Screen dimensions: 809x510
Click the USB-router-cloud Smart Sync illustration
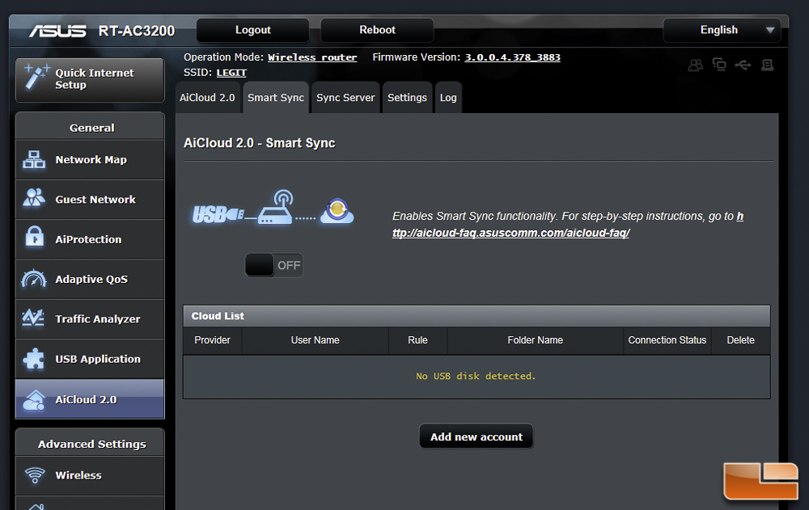point(273,207)
